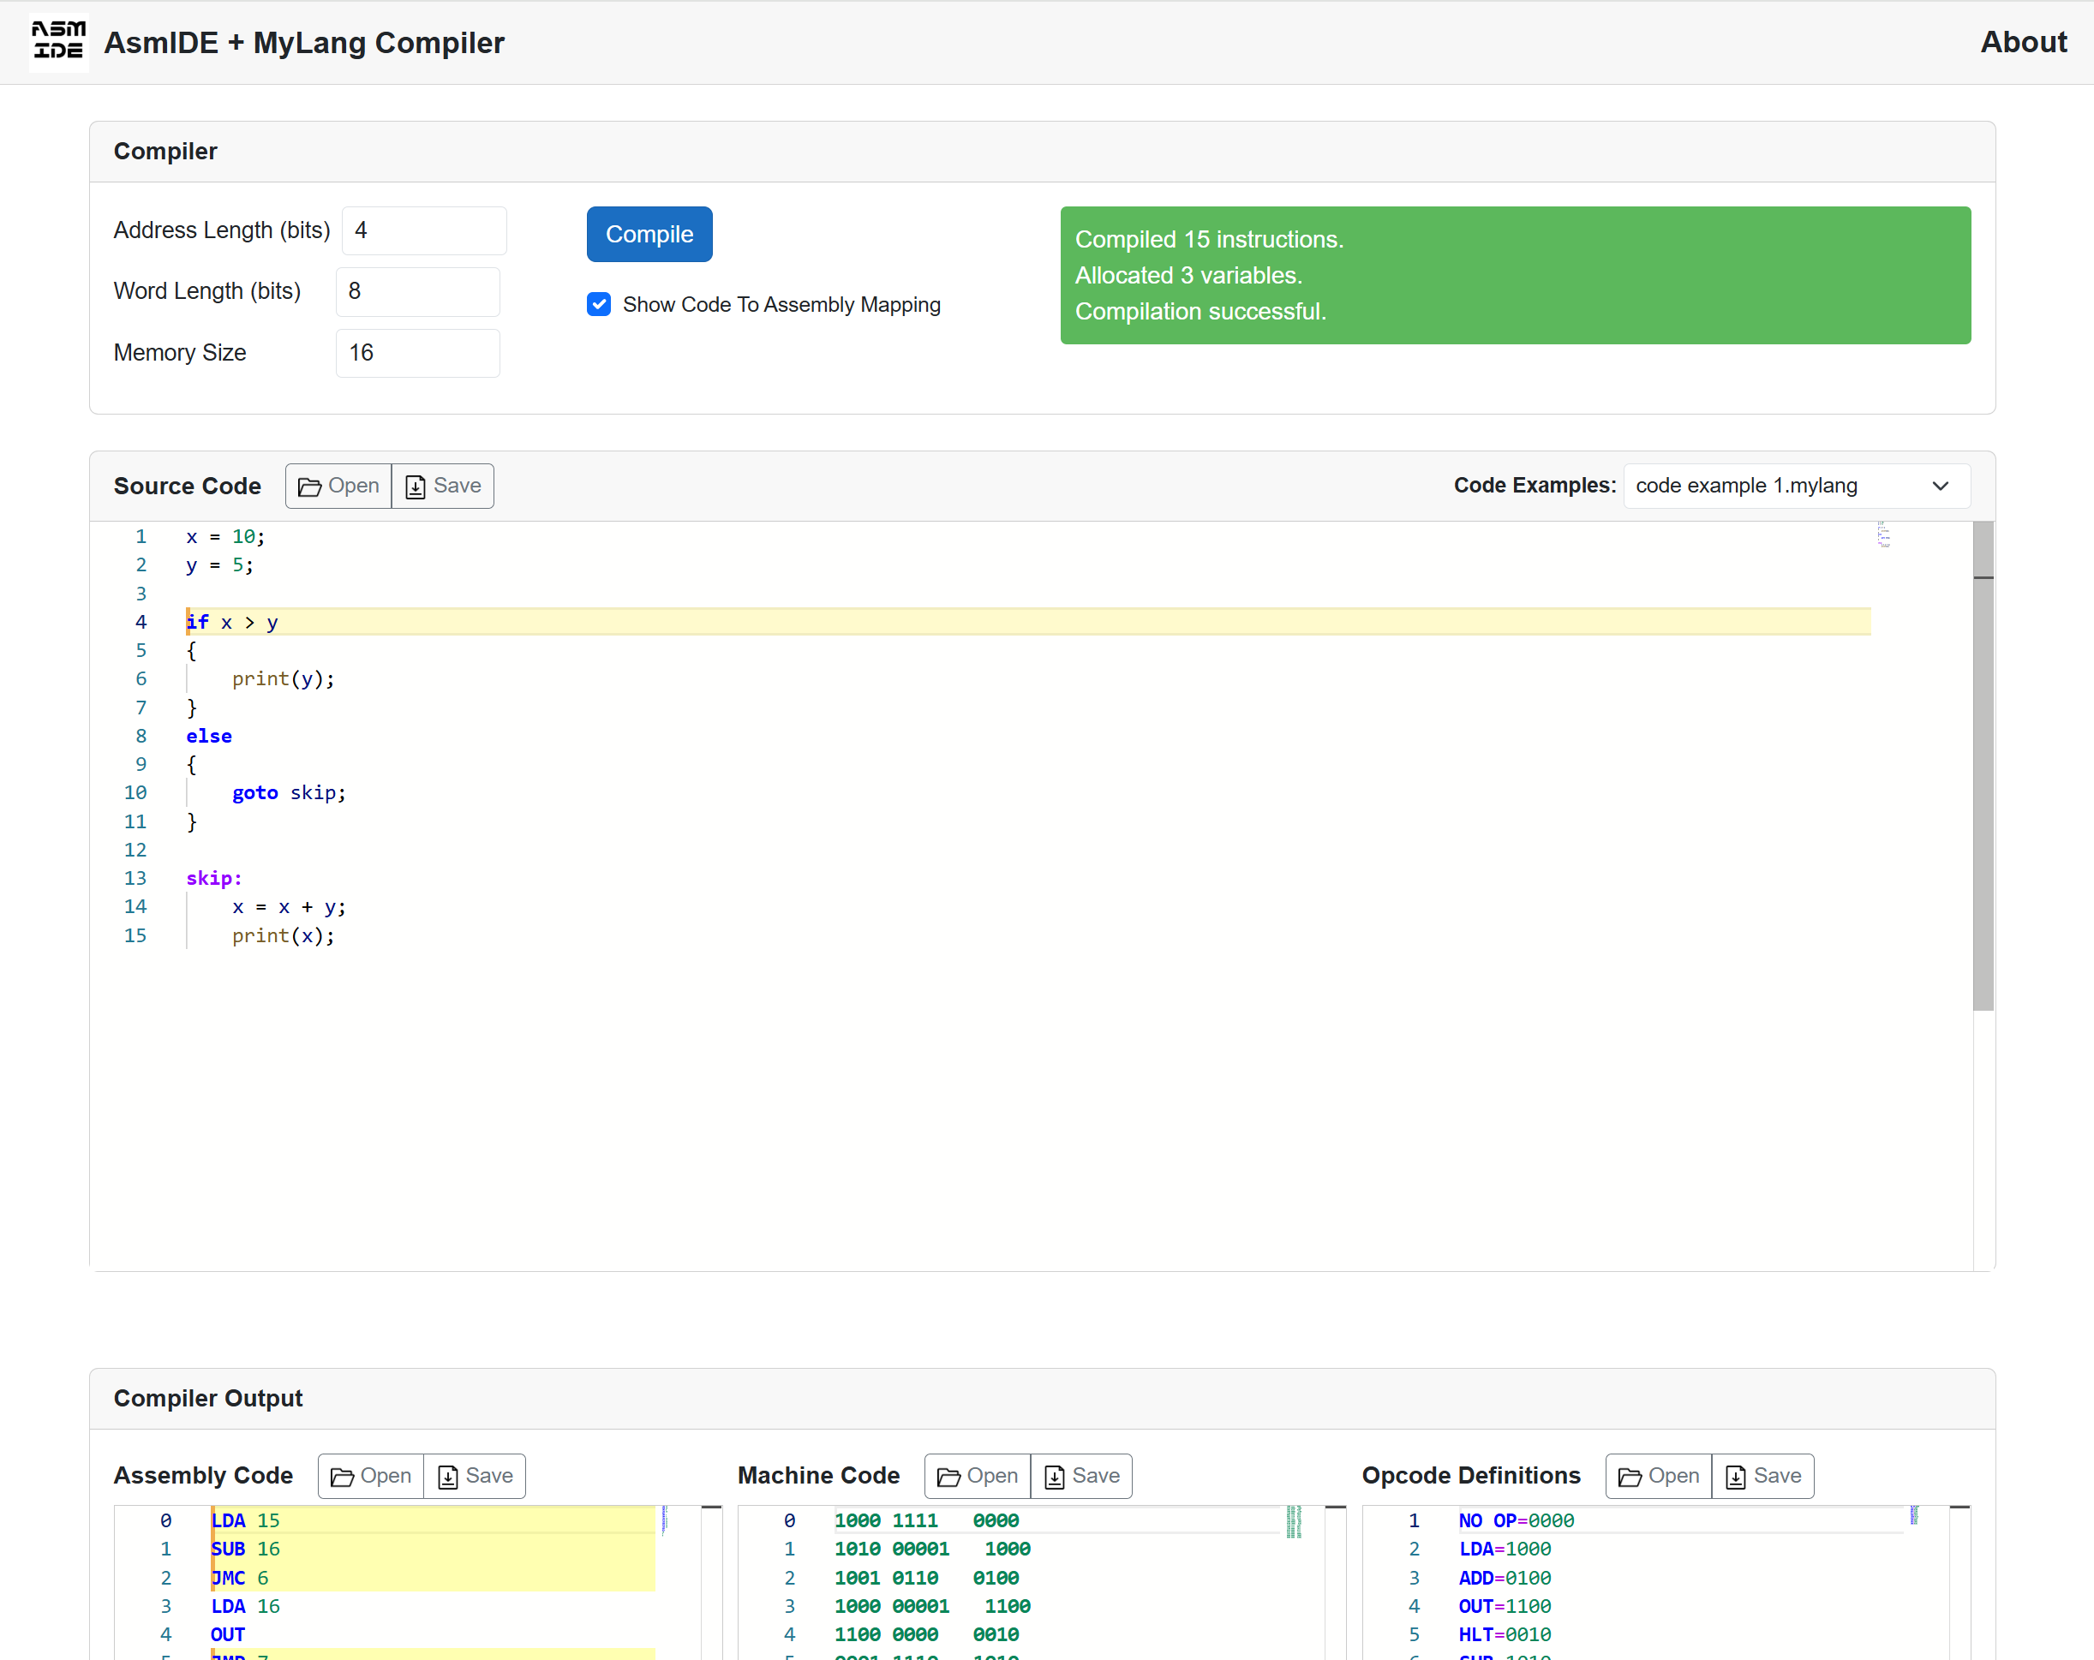The width and height of the screenshot is (2094, 1660).
Task: Click the source code minimap
Action: pos(1883,534)
